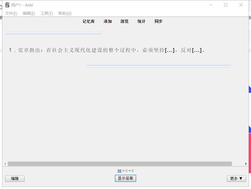Open the 浏览 card browser

124,21
